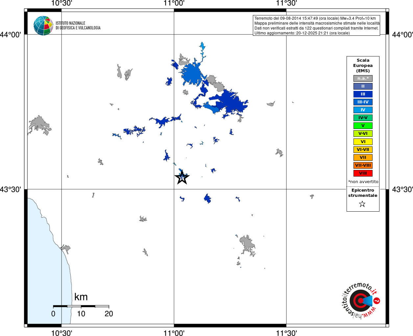
Task: Click the right 44°00' latitude label
Action: [x=402, y=35]
